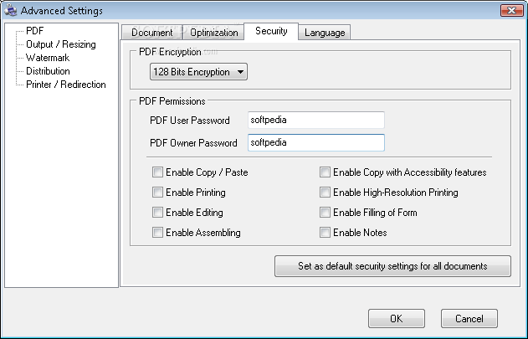Screen dimensions: 528x339
Task: Click Set as default security settings button
Action: [x=392, y=266]
